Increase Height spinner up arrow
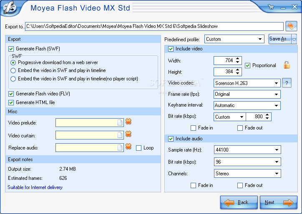 pos(237,70)
